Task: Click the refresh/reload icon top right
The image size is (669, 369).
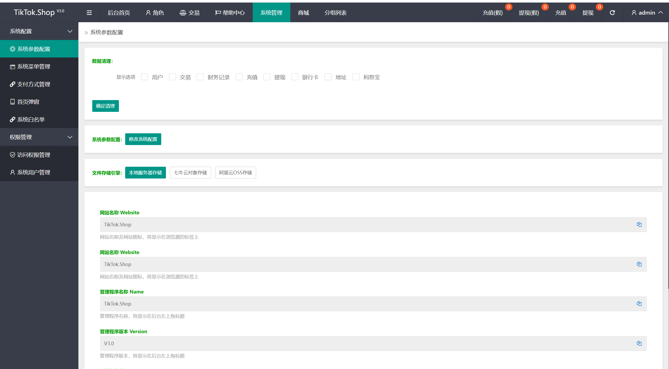Action: click(613, 12)
